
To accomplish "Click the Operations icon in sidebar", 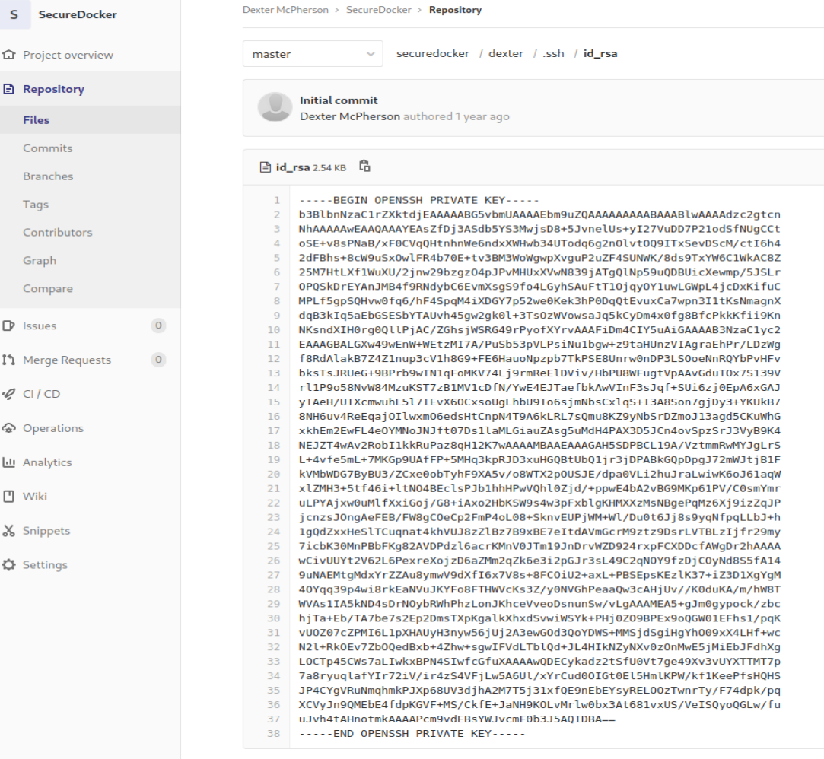I will 9,428.
